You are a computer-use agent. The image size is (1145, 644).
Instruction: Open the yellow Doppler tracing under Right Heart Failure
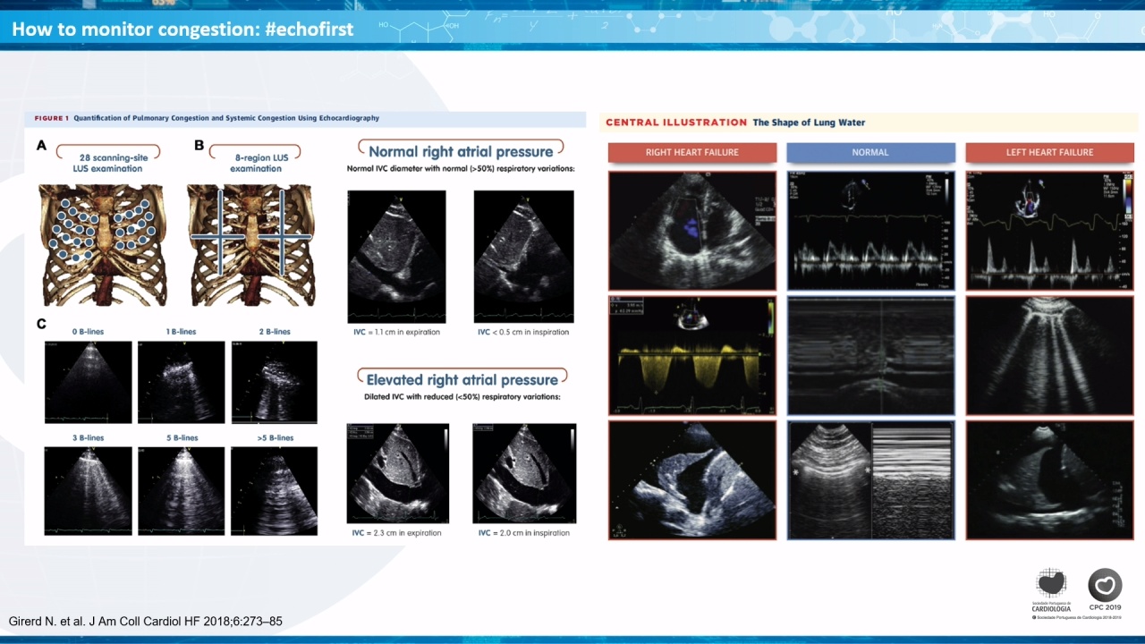pos(692,355)
